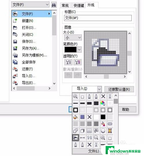Expand the 文件(F) submenu arrow in list
Screen dimensions: 144x156
[49, 14]
